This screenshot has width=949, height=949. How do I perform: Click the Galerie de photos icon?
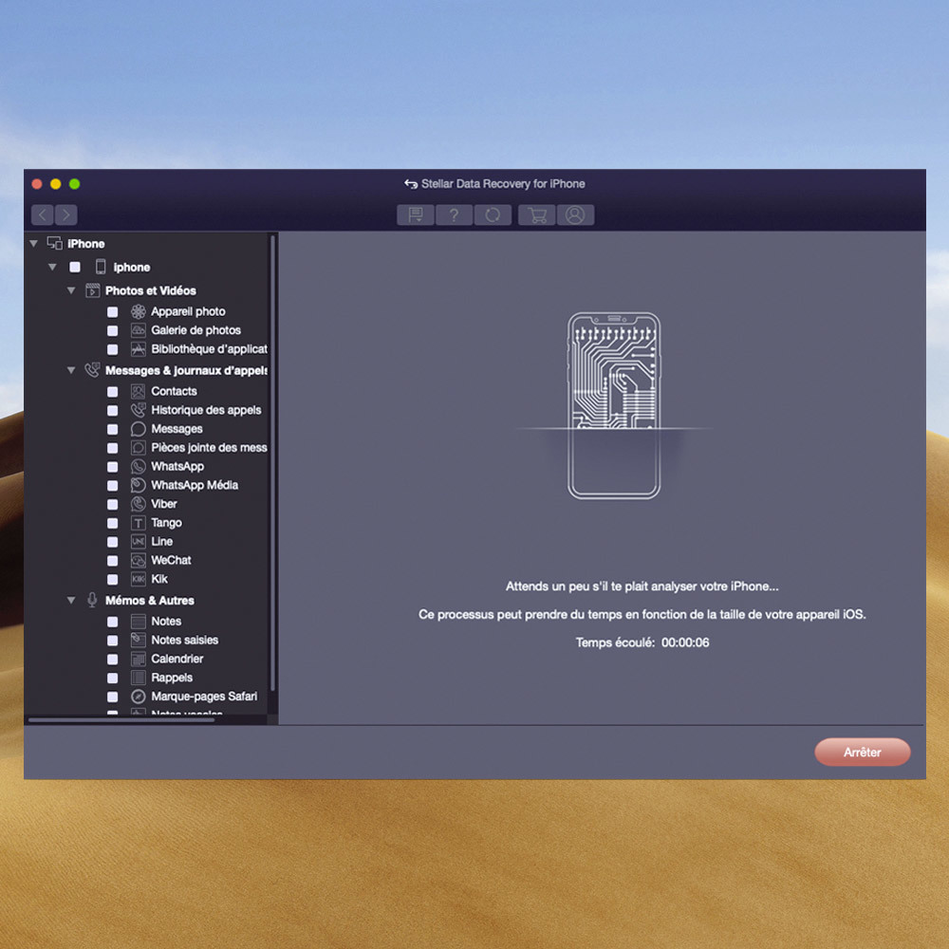tap(139, 330)
